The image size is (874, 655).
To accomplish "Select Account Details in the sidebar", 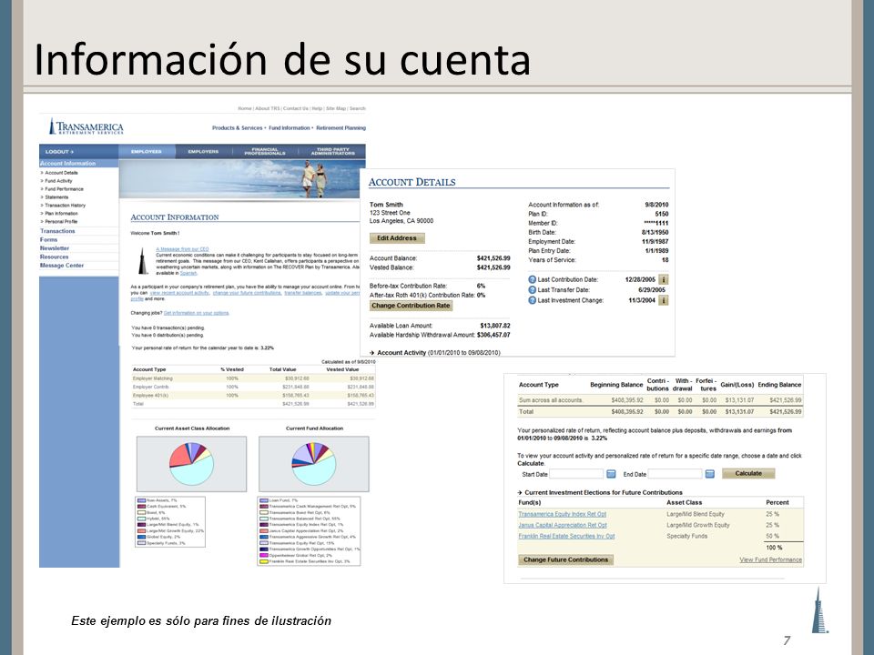I will 61,173.
